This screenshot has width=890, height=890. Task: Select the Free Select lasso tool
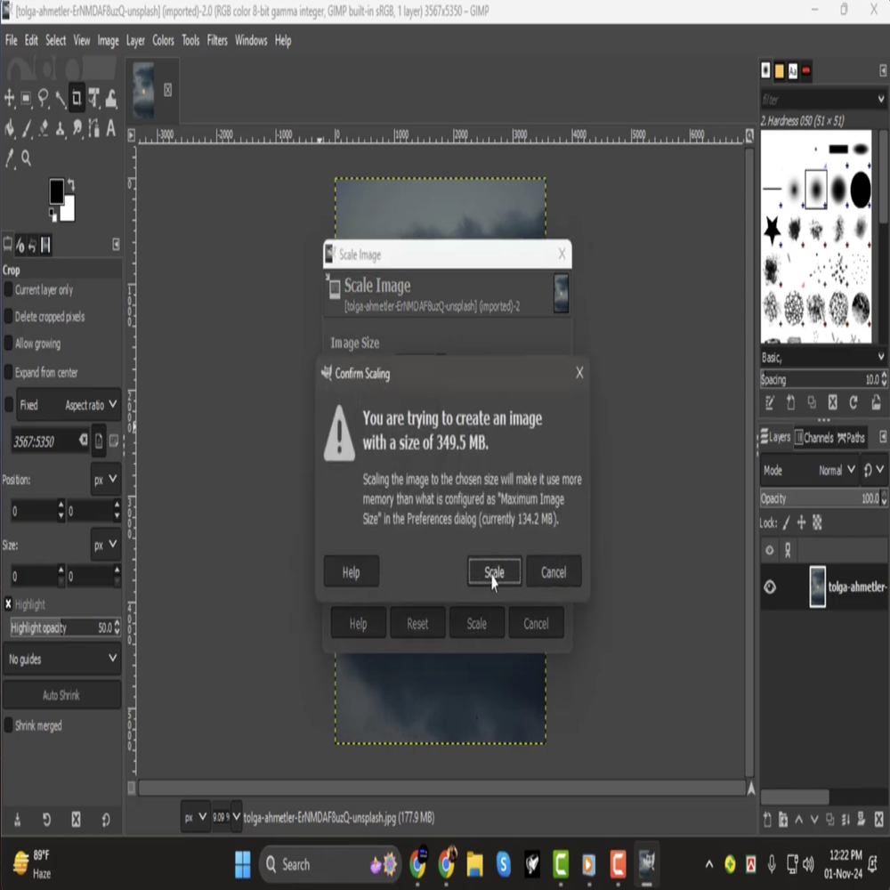(x=43, y=99)
